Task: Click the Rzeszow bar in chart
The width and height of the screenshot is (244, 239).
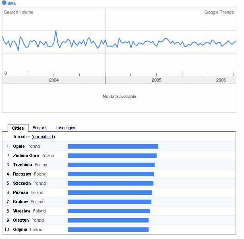Action: tap(111, 174)
